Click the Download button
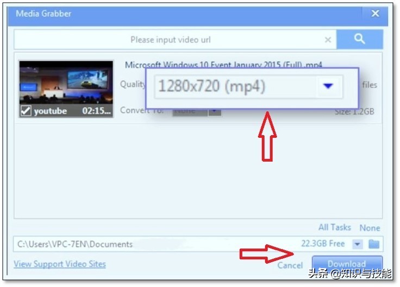This screenshot has height=287, width=400. 347,264
